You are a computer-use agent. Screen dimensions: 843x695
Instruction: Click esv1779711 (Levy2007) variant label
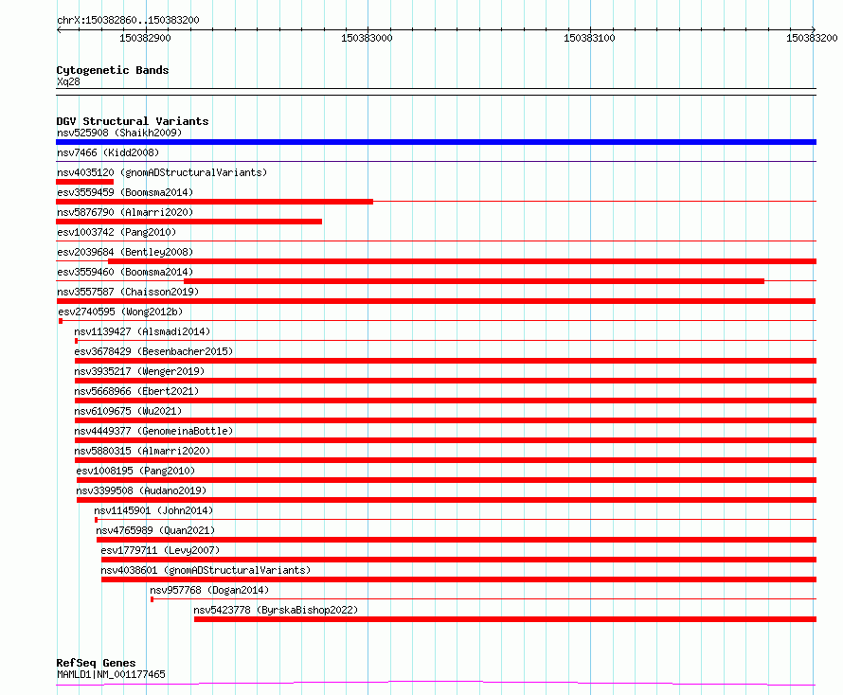pos(160,550)
